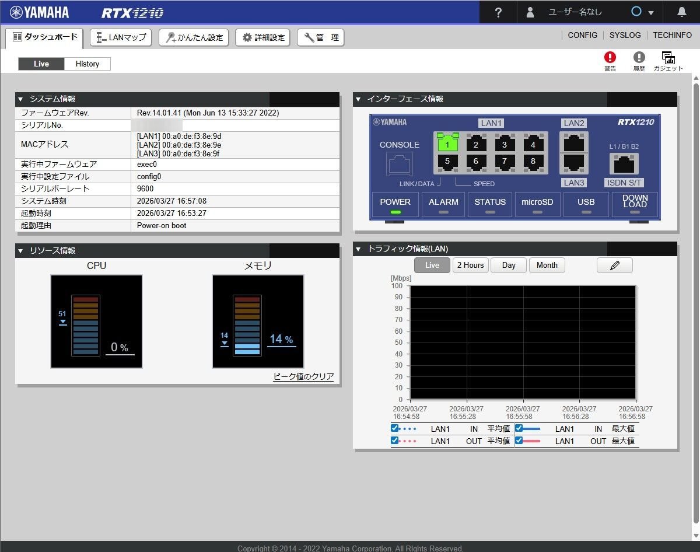Open the SYSLOG link

(x=625, y=35)
